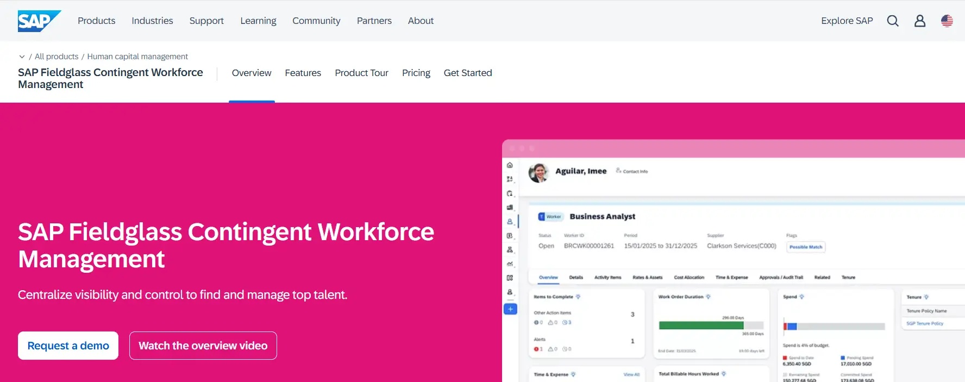Click the period 15/01/2025 to 31/12/2025
This screenshot has width=965, height=382.
661,246
